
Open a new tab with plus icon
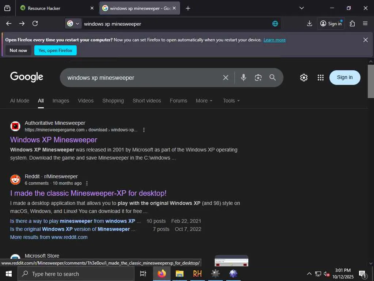coord(188,8)
